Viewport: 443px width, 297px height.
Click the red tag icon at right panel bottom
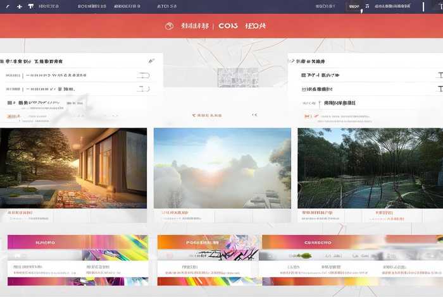pos(307,116)
